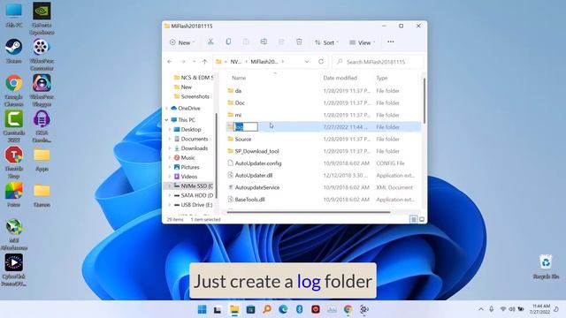Switch to details view icon in status bar
The image size is (566, 318).
(x=414, y=219)
